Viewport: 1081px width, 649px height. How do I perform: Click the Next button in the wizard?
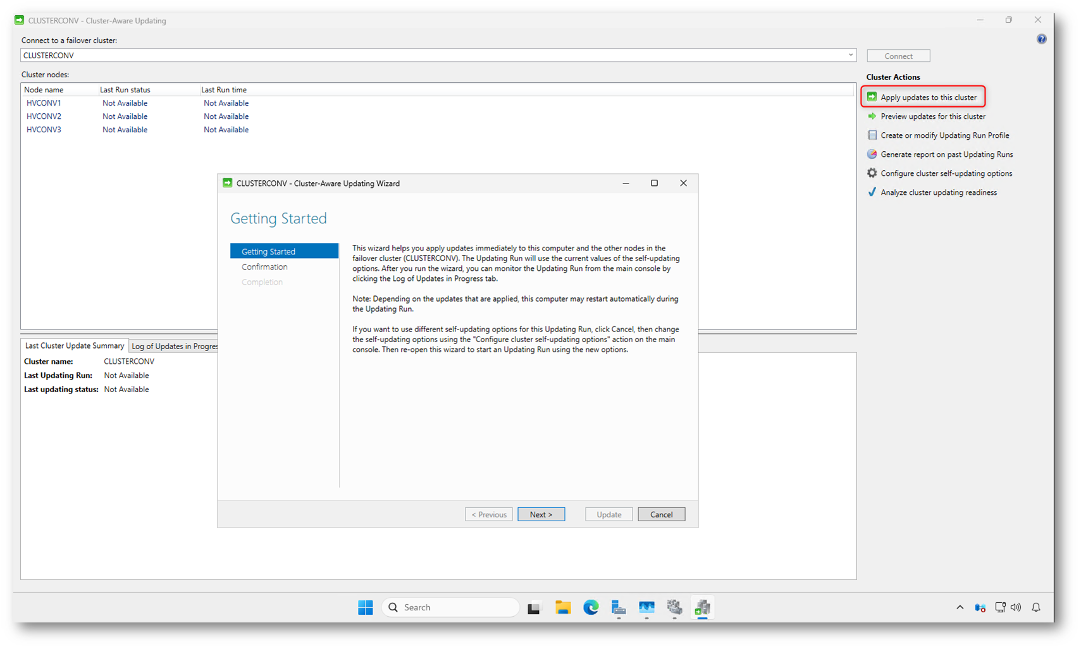tap(541, 514)
